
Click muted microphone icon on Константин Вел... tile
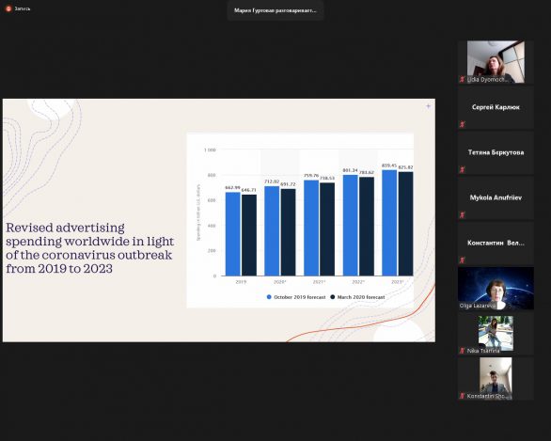coord(463,260)
